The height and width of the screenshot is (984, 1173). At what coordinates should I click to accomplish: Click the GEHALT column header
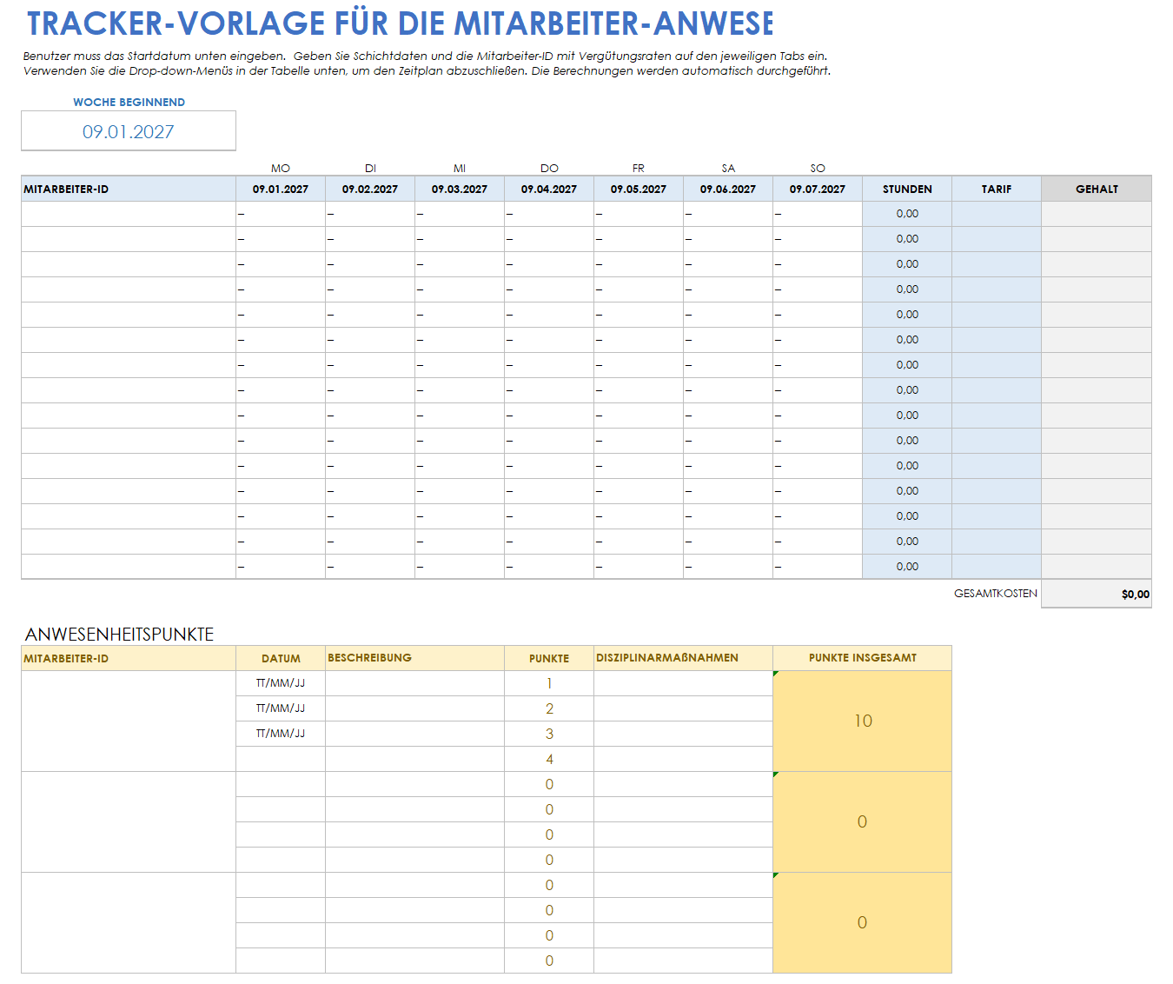[1097, 189]
